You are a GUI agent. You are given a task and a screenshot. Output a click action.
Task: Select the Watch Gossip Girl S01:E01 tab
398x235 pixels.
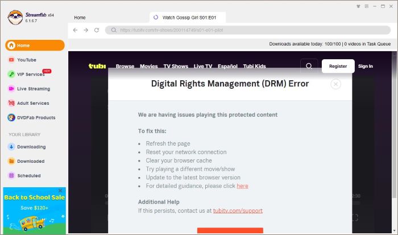[x=188, y=18]
